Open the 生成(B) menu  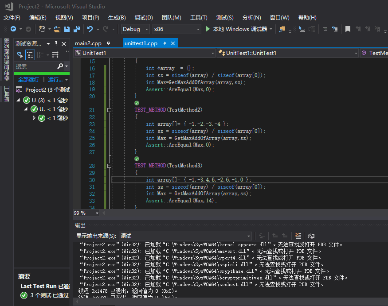(117, 18)
